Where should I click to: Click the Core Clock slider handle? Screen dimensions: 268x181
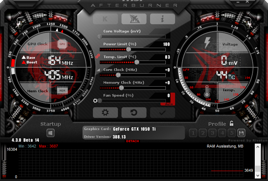click(x=118, y=75)
